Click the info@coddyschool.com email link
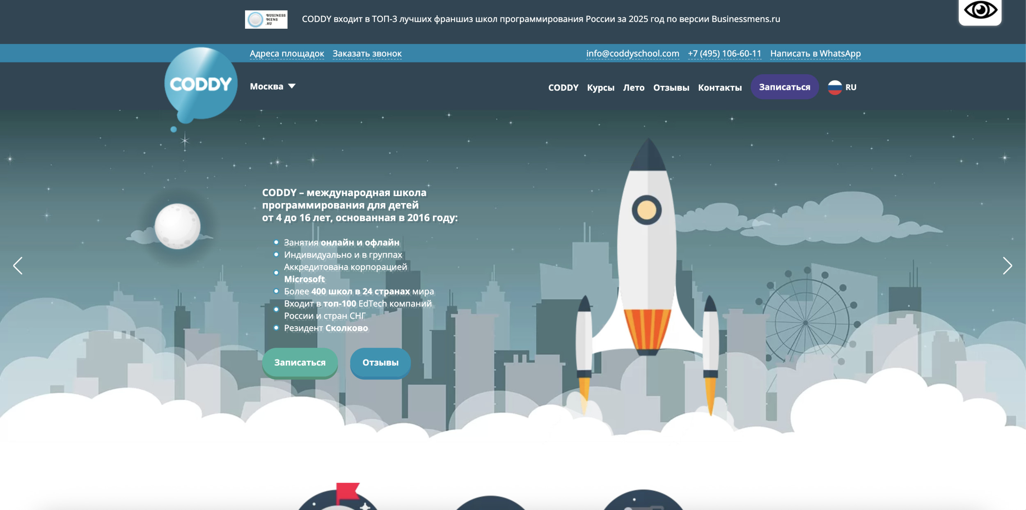1026x510 pixels. point(632,54)
